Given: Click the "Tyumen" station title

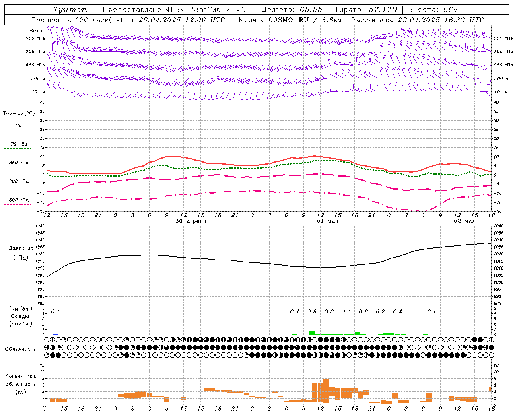Looking at the screenshot, I should (x=70, y=10).
